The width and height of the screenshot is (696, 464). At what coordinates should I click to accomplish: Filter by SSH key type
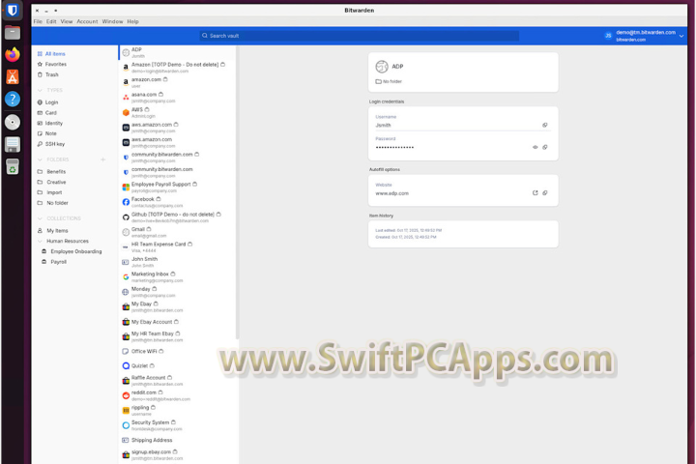tap(51, 144)
